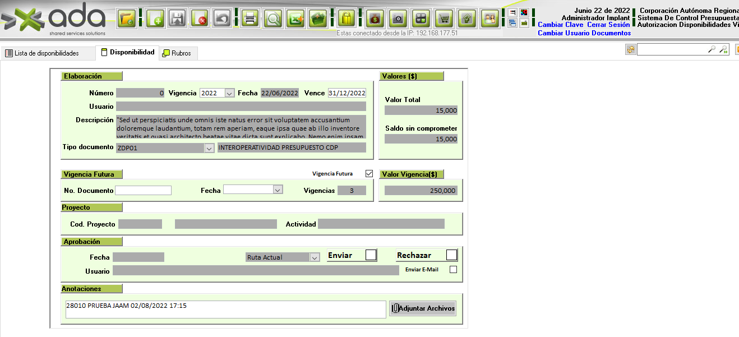Click the padlock toolbar icon
The width and height of the screenshot is (739, 337).
(x=347, y=19)
